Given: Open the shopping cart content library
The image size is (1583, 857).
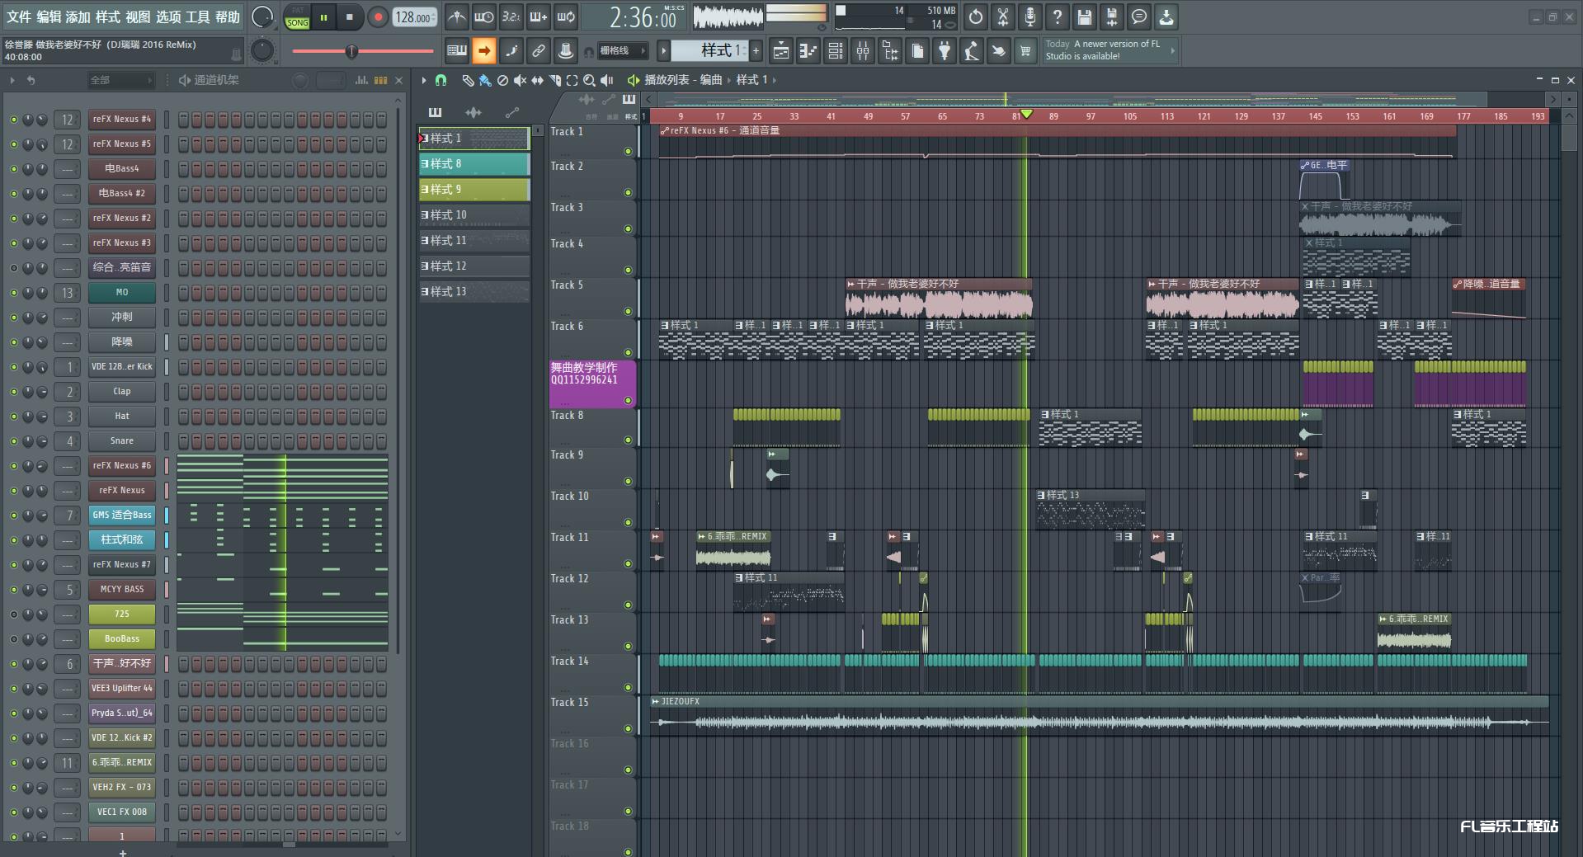Looking at the screenshot, I should tap(1025, 51).
